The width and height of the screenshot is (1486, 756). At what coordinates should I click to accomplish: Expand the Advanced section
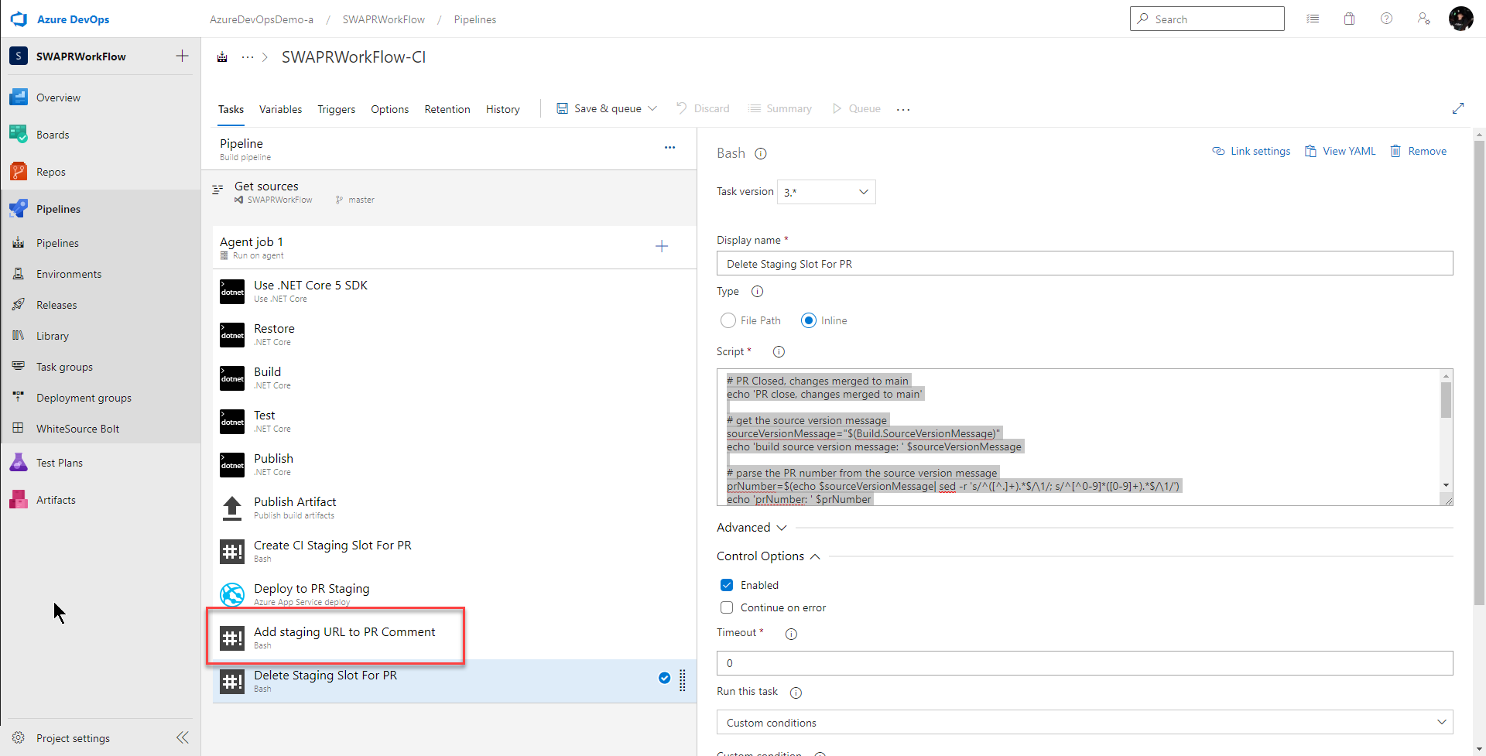click(x=752, y=527)
